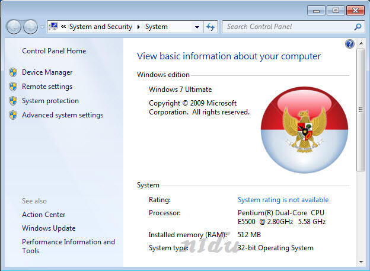Click the shield icon beside Device Manager

click(x=13, y=72)
